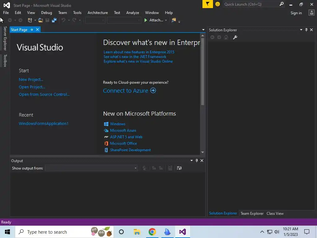This screenshot has width=317, height=238.
Task: Click the Solution Explorer Forward icon
Action: pyautogui.click(x=219, y=37)
